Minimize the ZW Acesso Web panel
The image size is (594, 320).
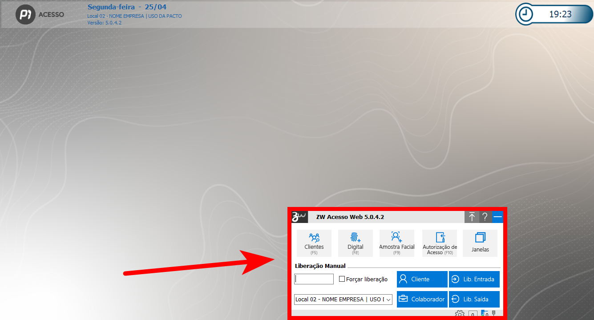[497, 217]
